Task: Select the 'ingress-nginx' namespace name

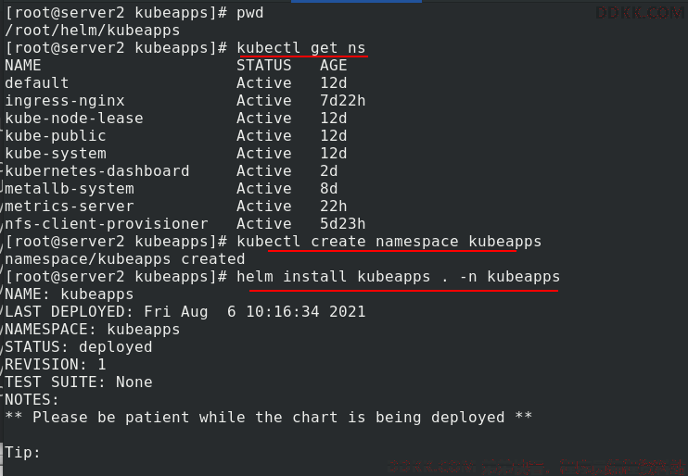Action: click(65, 101)
